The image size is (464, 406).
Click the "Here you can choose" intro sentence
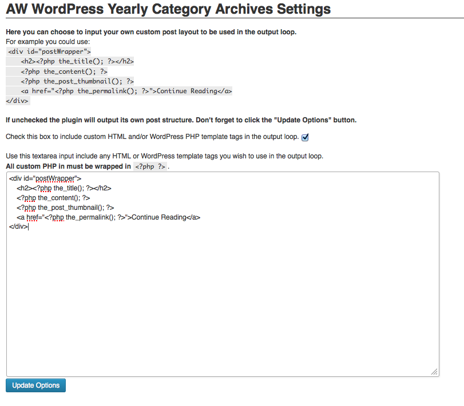151,32
